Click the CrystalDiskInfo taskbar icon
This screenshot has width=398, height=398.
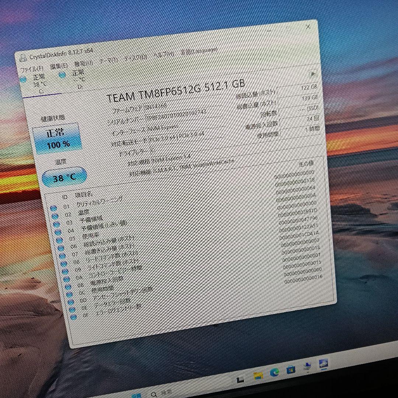[324, 364]
